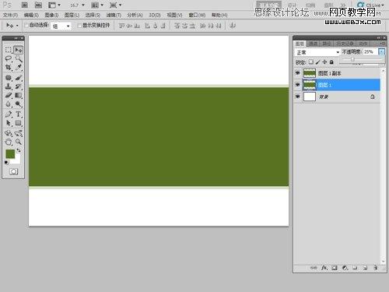
Task: Click the green foreground color swatch
Action: coord(10,154)
